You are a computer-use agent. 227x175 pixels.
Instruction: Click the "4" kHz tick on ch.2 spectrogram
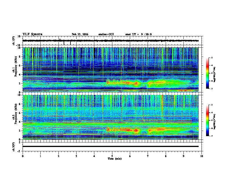point(20,122)
